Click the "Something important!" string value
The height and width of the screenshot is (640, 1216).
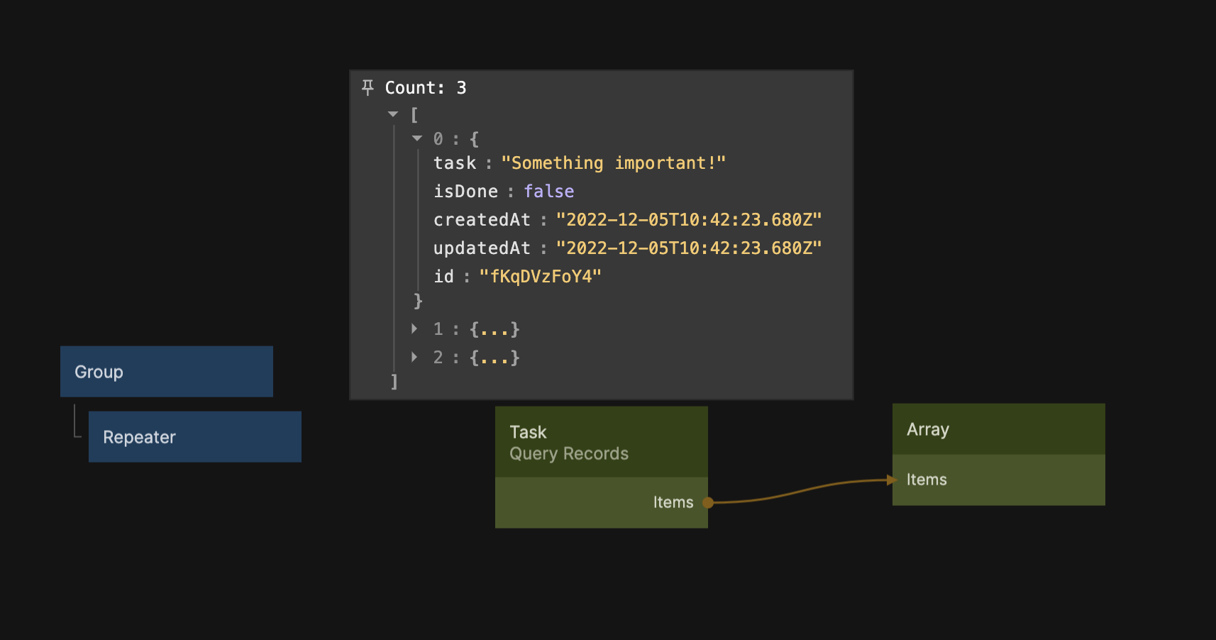tap(613, 163)
